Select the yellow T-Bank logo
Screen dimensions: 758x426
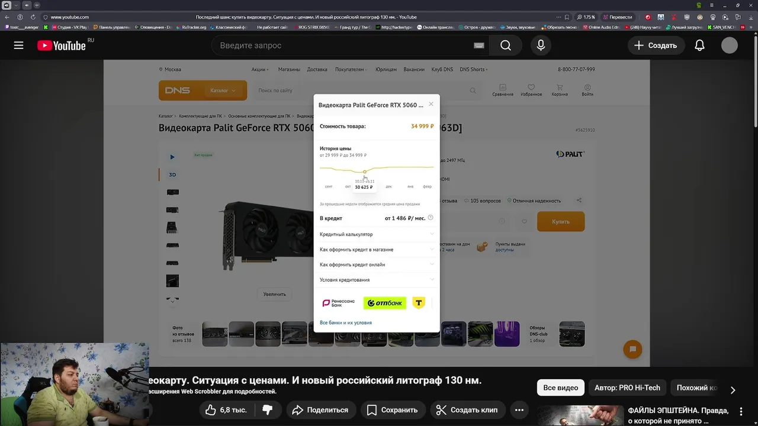click(419, 303)
